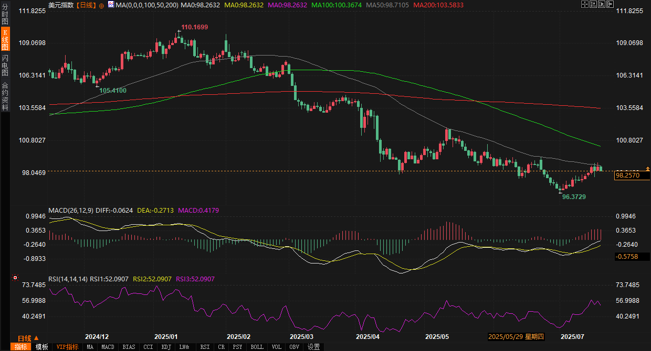Click the RSI(14,14,14) parameters label
651x351 pixels.
click(68, 279)
